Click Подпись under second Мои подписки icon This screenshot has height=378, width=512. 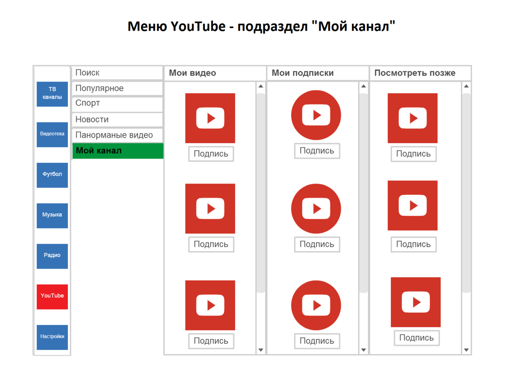317,244
